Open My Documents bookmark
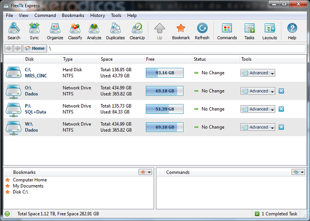The height and width of the screenshot is (221, 310). [28, 186]
